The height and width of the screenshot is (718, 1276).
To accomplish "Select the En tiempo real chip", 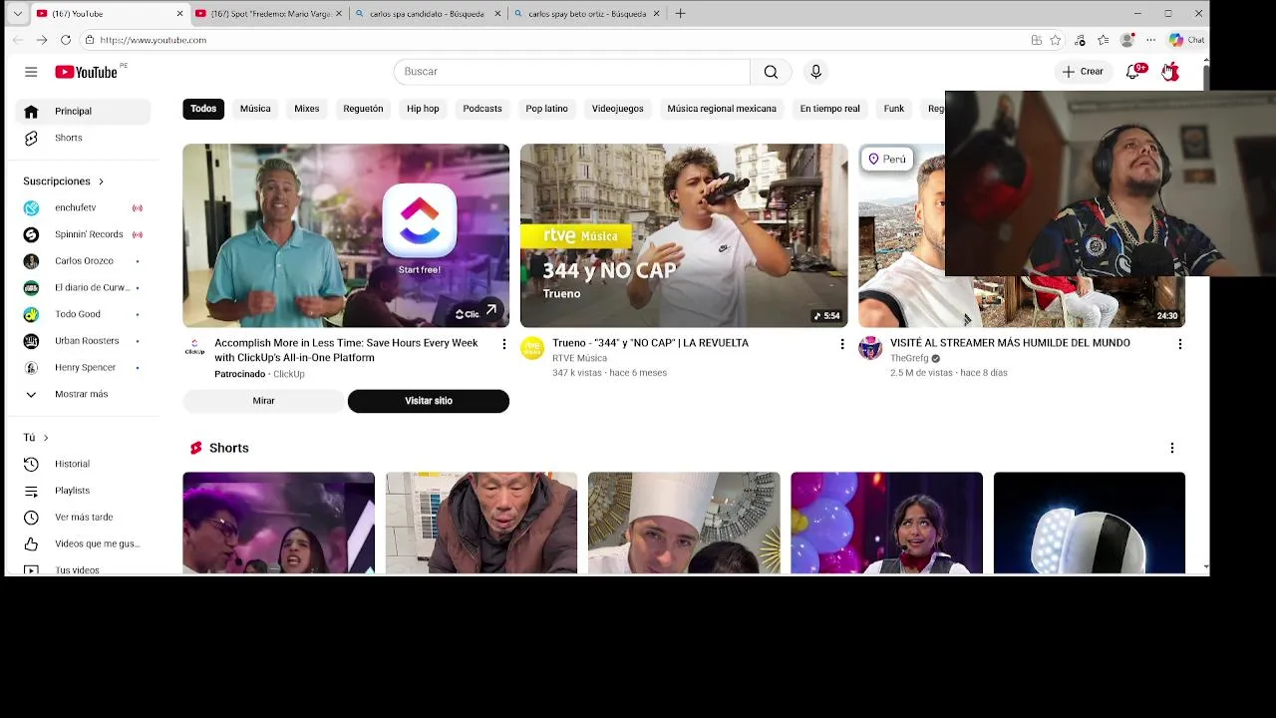I will pos(829,109).
